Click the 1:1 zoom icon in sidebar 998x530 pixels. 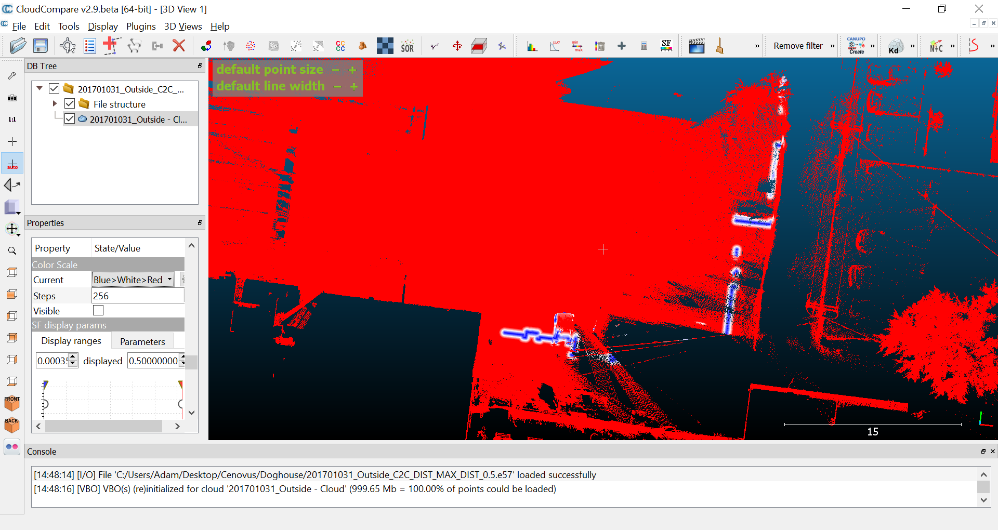click(11, 119)
